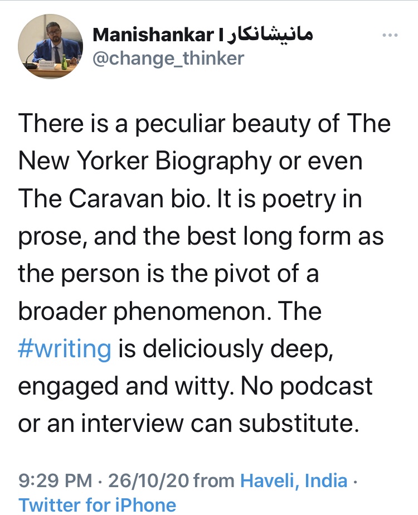Click the @change_thinker handle
Viewport: 418px width, 515px height.
coord(168,59)
